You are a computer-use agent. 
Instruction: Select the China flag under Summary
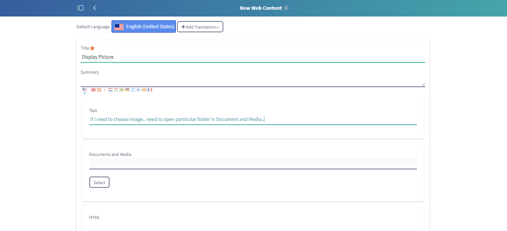tap(93, 90)
